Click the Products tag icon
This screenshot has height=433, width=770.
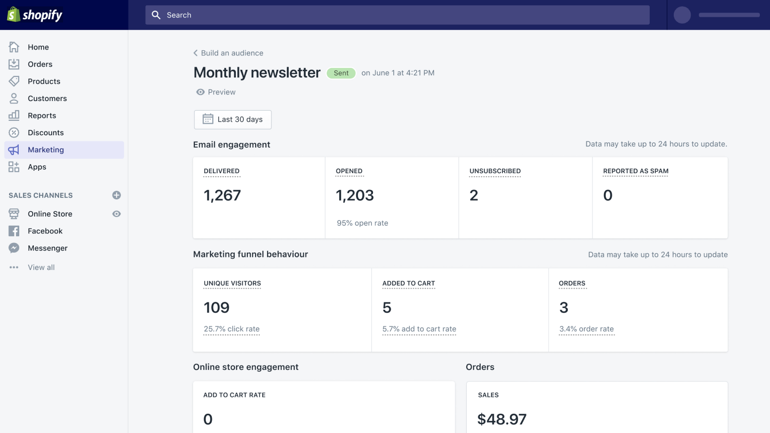click(x=14, y=81)
